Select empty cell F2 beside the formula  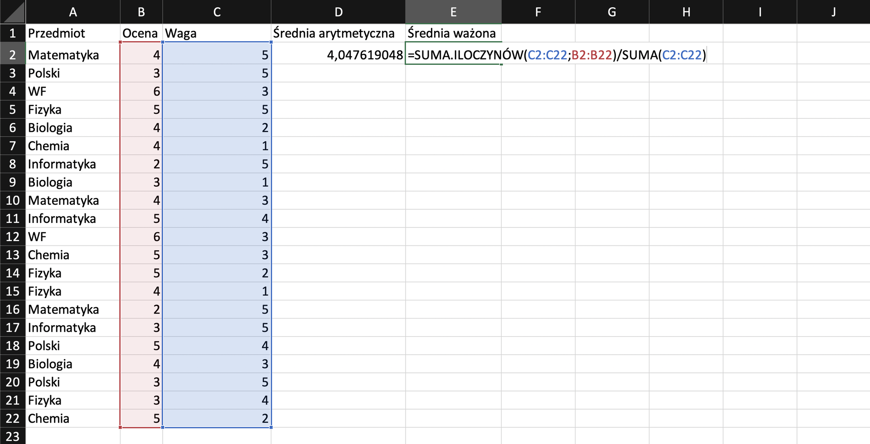pyautogui.click(x=538, y=55)
